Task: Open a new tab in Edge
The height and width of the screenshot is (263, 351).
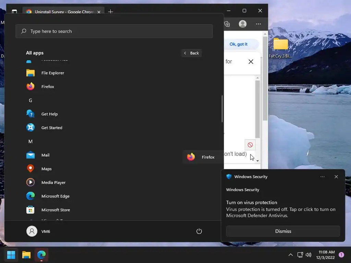Action: 110,11
